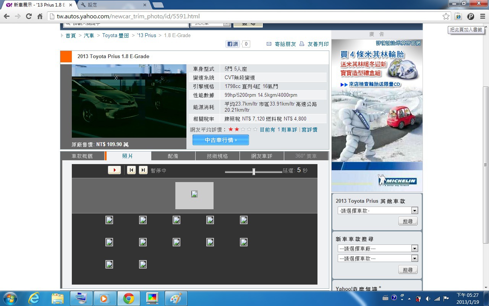Bookmark this page with star icon
The image size is (489, 306).
pos(446,16)
